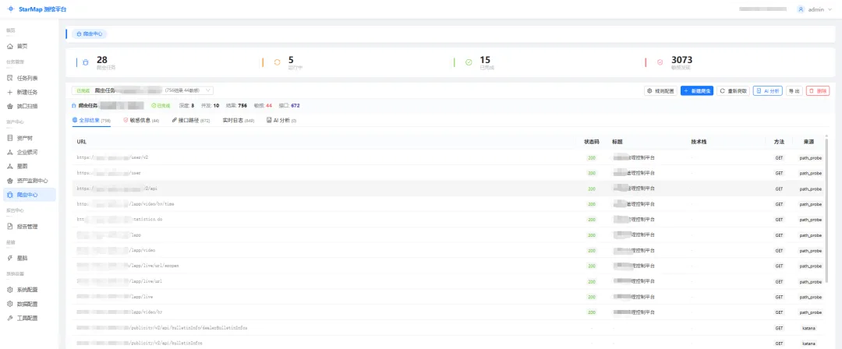Click the trash icon in red delete button
Viewport: 842px width, 349px height.
pyautogui.click(x=812, y=91)
